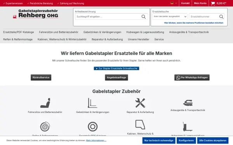The image size is (233, 145).
Task: Click the Fahrersitze und Batteriezubehör category label
Action: pyautogui.click(x=45, y=112)
